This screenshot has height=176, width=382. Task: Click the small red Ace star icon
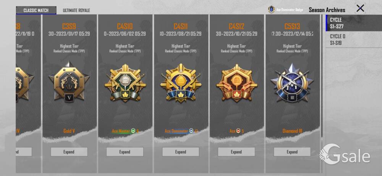[238, 131]
